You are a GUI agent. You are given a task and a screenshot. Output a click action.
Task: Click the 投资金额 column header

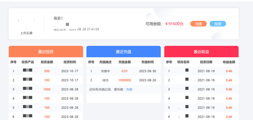47,62
